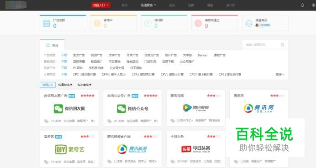Filter by 应用下载 purpose

[x=168, y=61]
